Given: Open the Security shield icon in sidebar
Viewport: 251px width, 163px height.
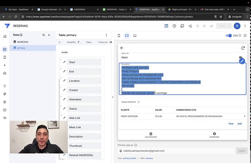Looking at the screenshot, I should (5, 94).
